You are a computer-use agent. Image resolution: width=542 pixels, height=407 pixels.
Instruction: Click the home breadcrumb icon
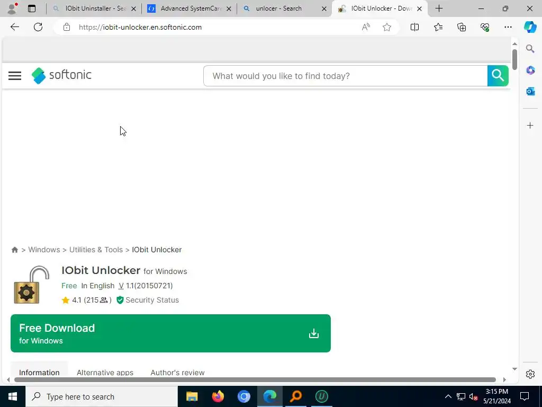pyautogui.click(x=14, y=250)
